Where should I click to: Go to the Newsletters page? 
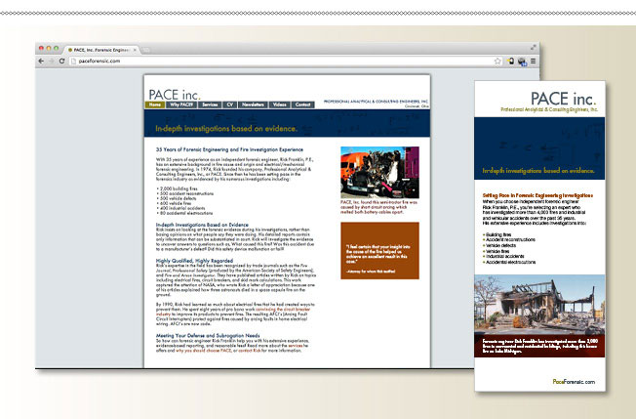pyautogui.click(x=253, y=103)
